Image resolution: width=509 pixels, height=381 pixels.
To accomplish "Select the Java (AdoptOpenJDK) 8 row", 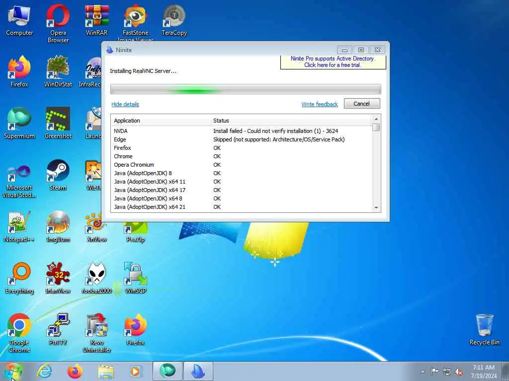I will pos(242,173).
